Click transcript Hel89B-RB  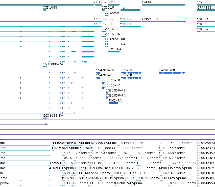pos(150,19)
